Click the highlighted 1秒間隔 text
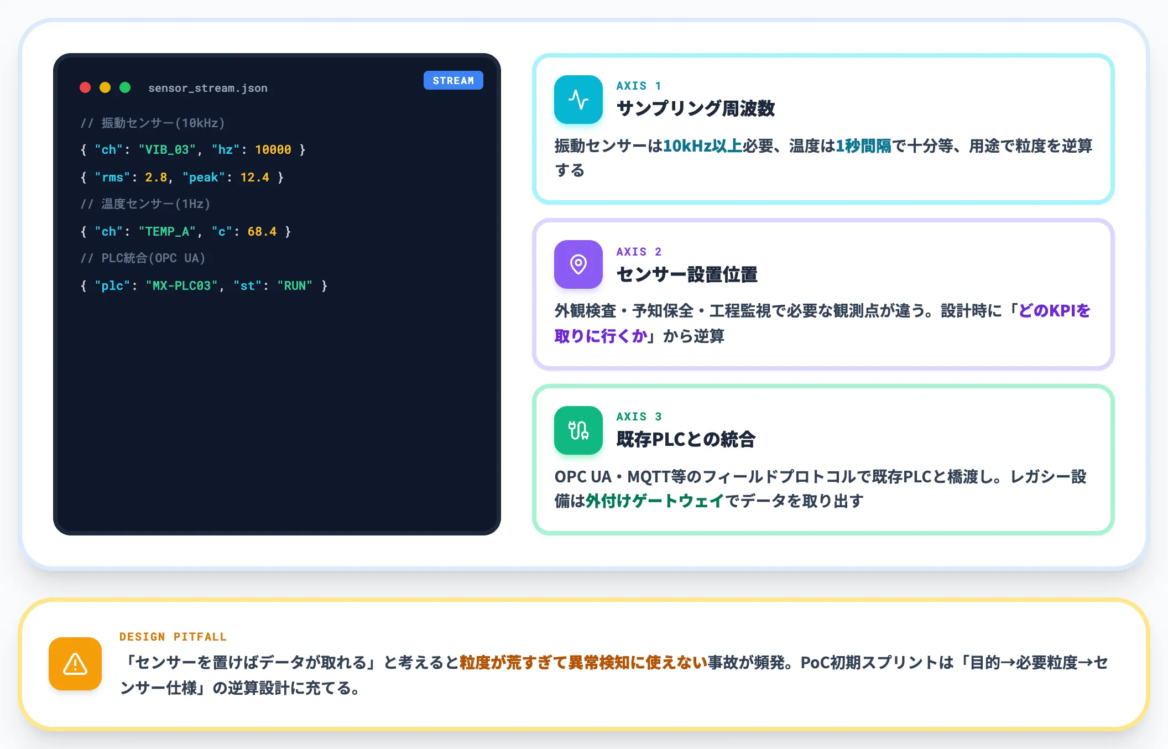 863,146
